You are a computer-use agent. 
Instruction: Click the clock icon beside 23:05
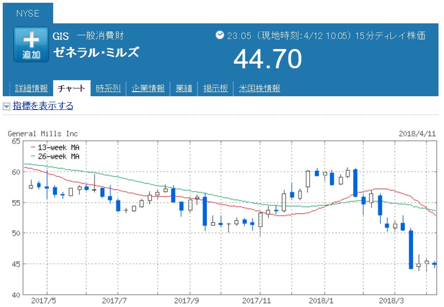[219, 35]
